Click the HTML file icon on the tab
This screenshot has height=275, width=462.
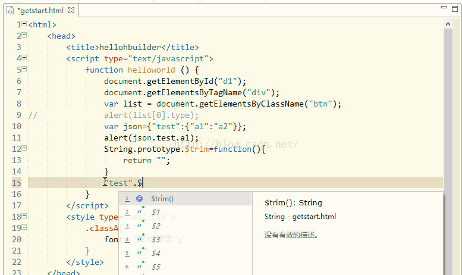[x=10, y=11]
